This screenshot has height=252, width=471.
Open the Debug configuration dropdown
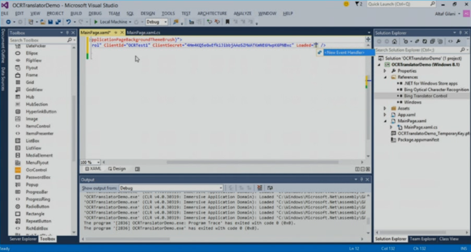tap(165, 22)
